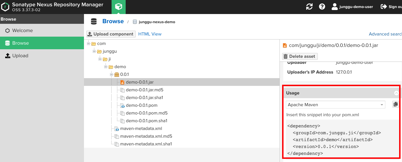Image resolution: width=402 pixels, height=162 pixels.
Task: Select demo-0.0.1.jar.sha1 file
Action: tap(144, 98)
